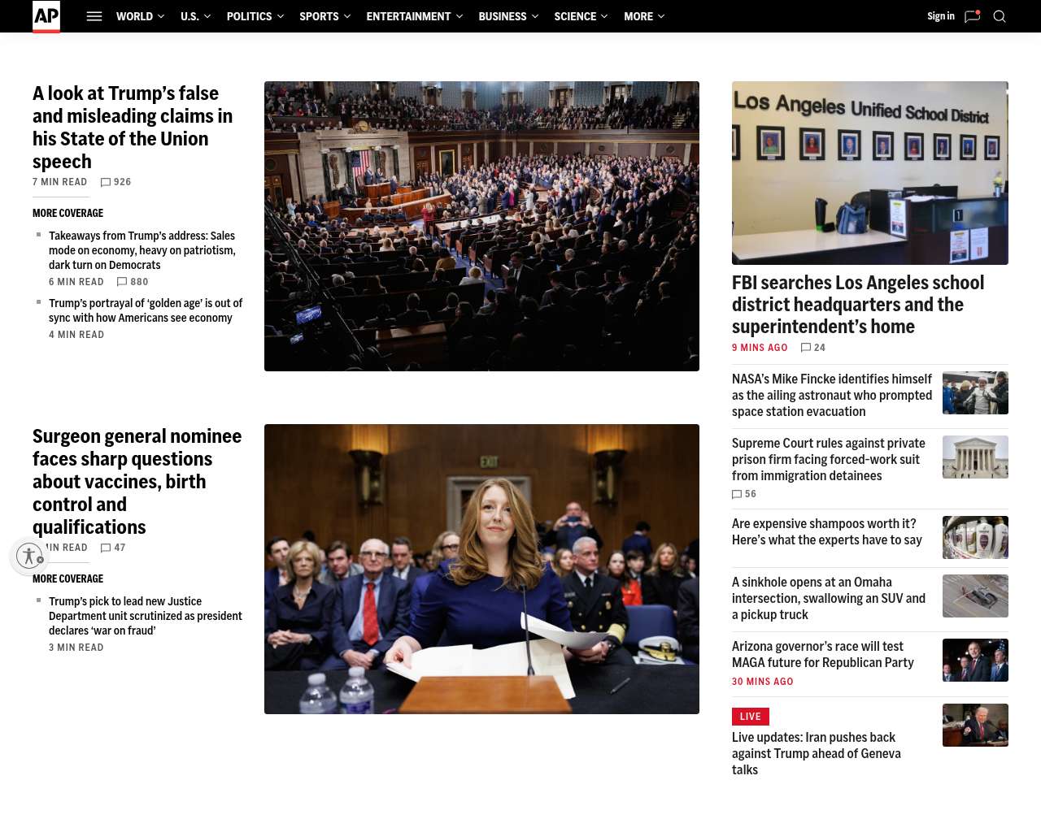Open the State of the Union chamber photo
The width and height of the screenshot is (1041, 832).
pos(481,226)
